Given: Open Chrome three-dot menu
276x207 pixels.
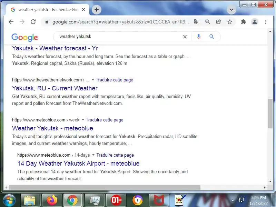Looking at the screenshot, I should 266,22.
